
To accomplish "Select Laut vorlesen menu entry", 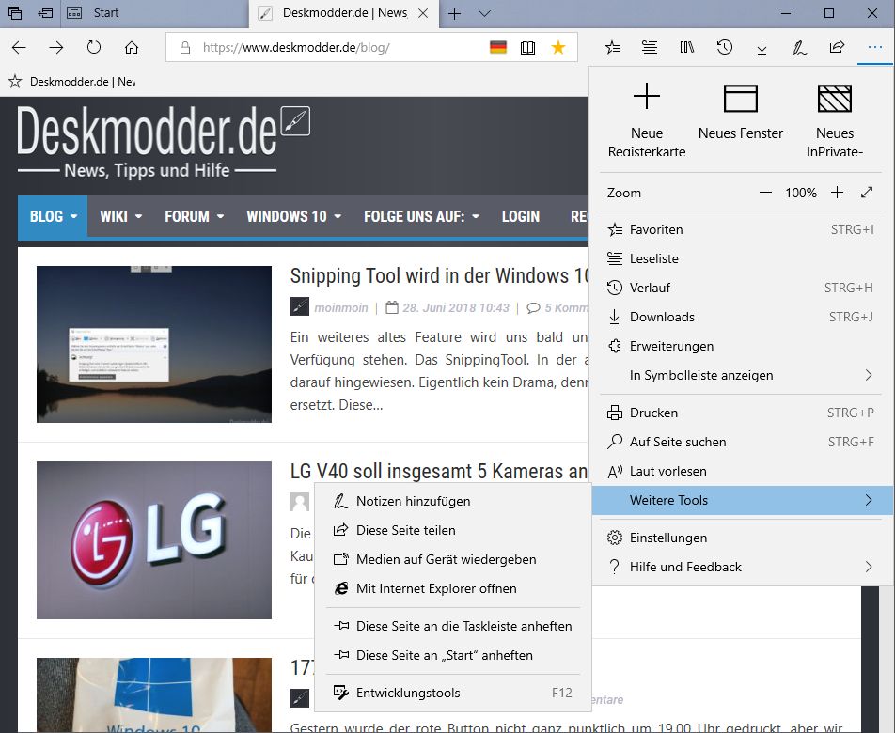I will click(x=740, y=471).
